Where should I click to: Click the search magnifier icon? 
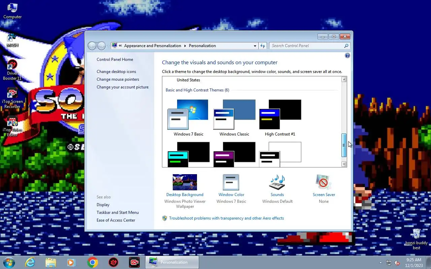tap(346, 46)
